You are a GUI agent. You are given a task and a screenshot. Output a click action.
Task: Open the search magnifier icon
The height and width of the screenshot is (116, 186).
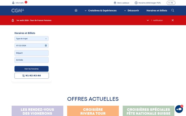(x=173, y=10)
